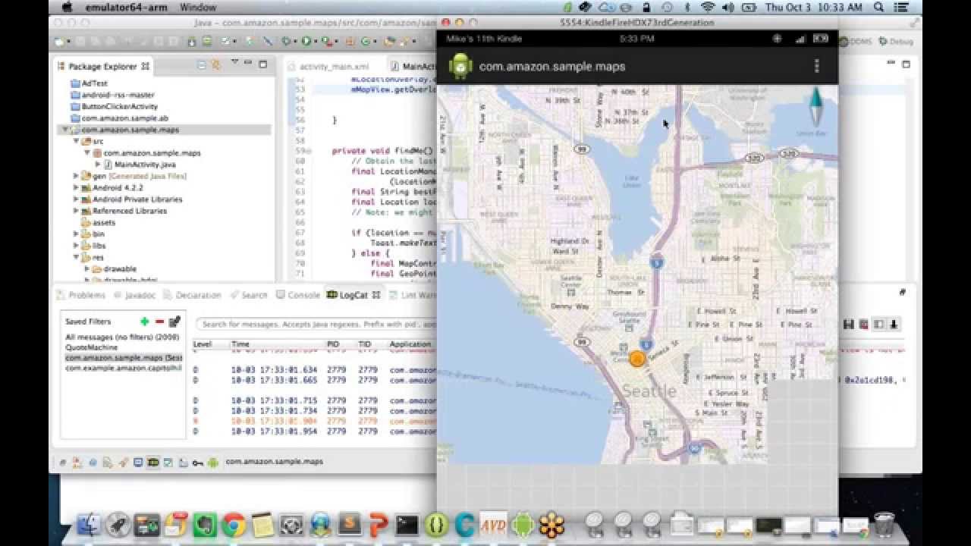Edit the selected LogCat saved filter
The height and width of the screenshot is (546, 971).
click(x=174, y=322)
